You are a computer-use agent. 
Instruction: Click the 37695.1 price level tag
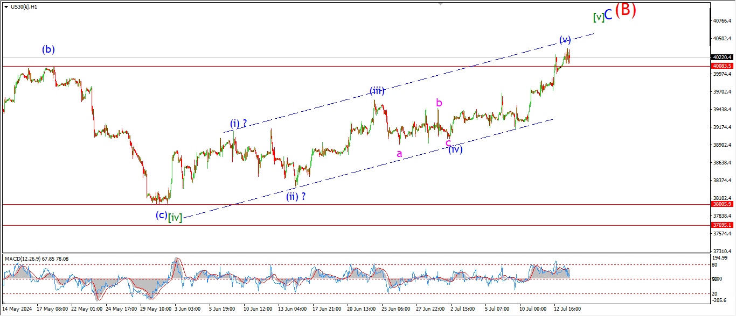click(x=721, y=225)
